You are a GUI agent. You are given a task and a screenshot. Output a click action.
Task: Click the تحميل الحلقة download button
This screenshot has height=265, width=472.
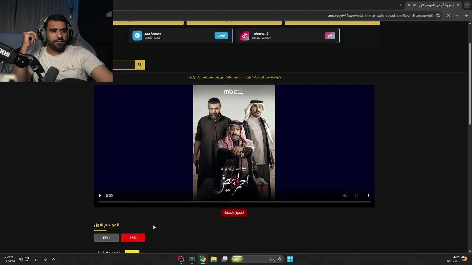234,213
